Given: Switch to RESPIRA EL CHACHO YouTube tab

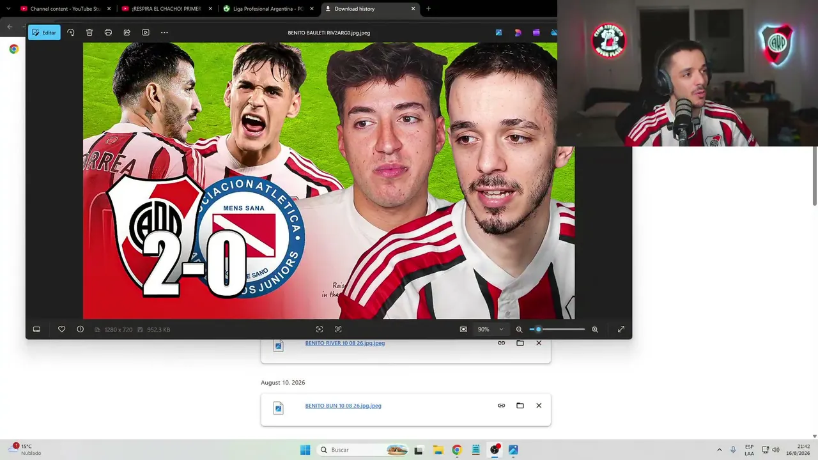Looking at the screenshot, I should (x=167, y=9).
